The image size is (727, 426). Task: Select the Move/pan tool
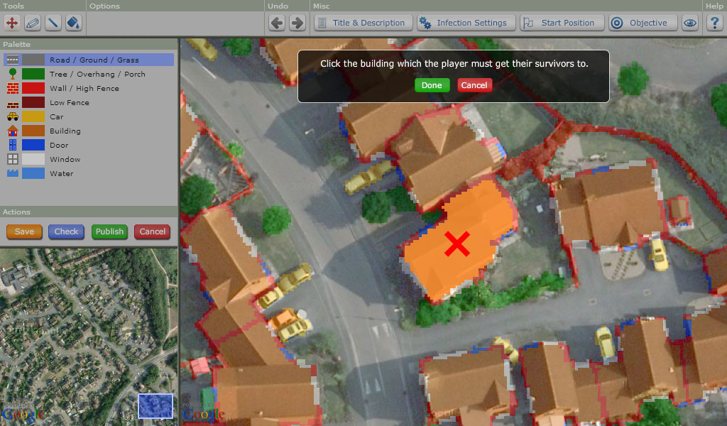[12, 23]
